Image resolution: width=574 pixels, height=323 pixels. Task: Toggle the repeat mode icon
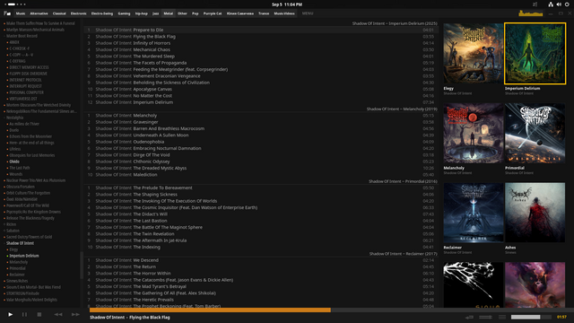point(469,317)
